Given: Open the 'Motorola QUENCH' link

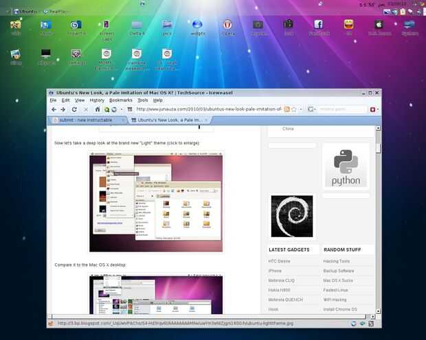Looking at the screenshot, I should tap(285, 300).
